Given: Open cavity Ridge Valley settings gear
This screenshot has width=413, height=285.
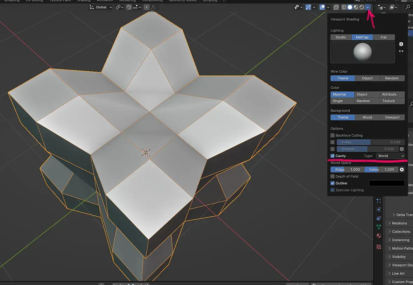Looking at the screenshot, I should coord(402,170).
